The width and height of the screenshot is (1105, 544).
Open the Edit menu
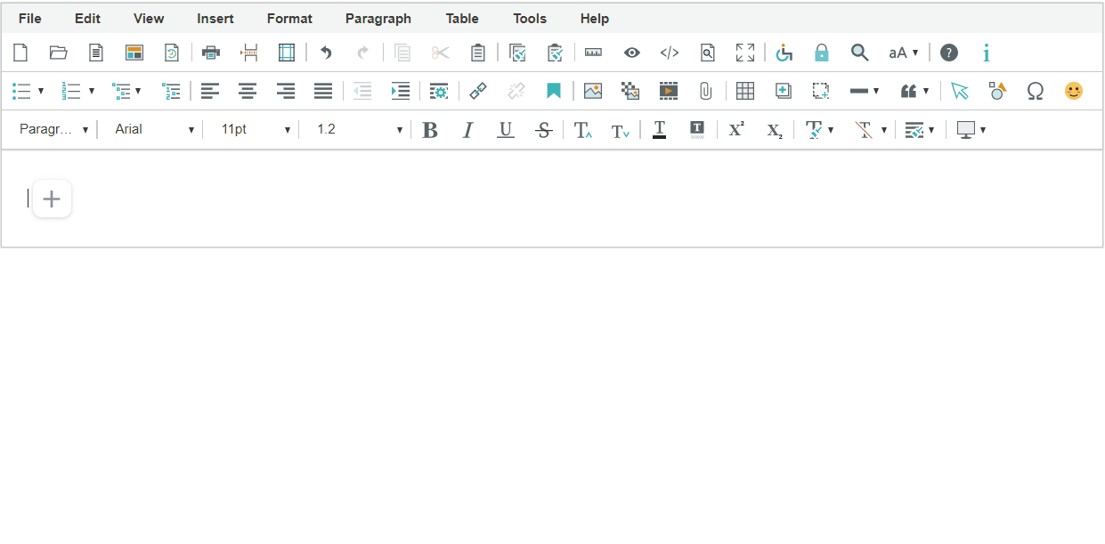[x=87, y=19]
